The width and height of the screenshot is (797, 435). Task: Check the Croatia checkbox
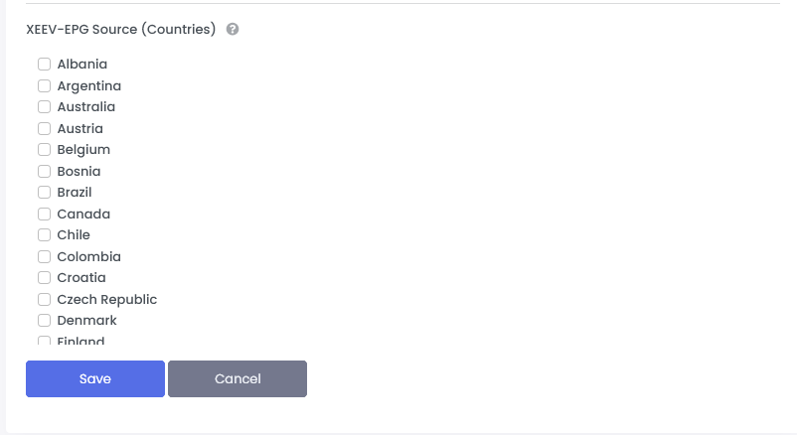[44, 278]
